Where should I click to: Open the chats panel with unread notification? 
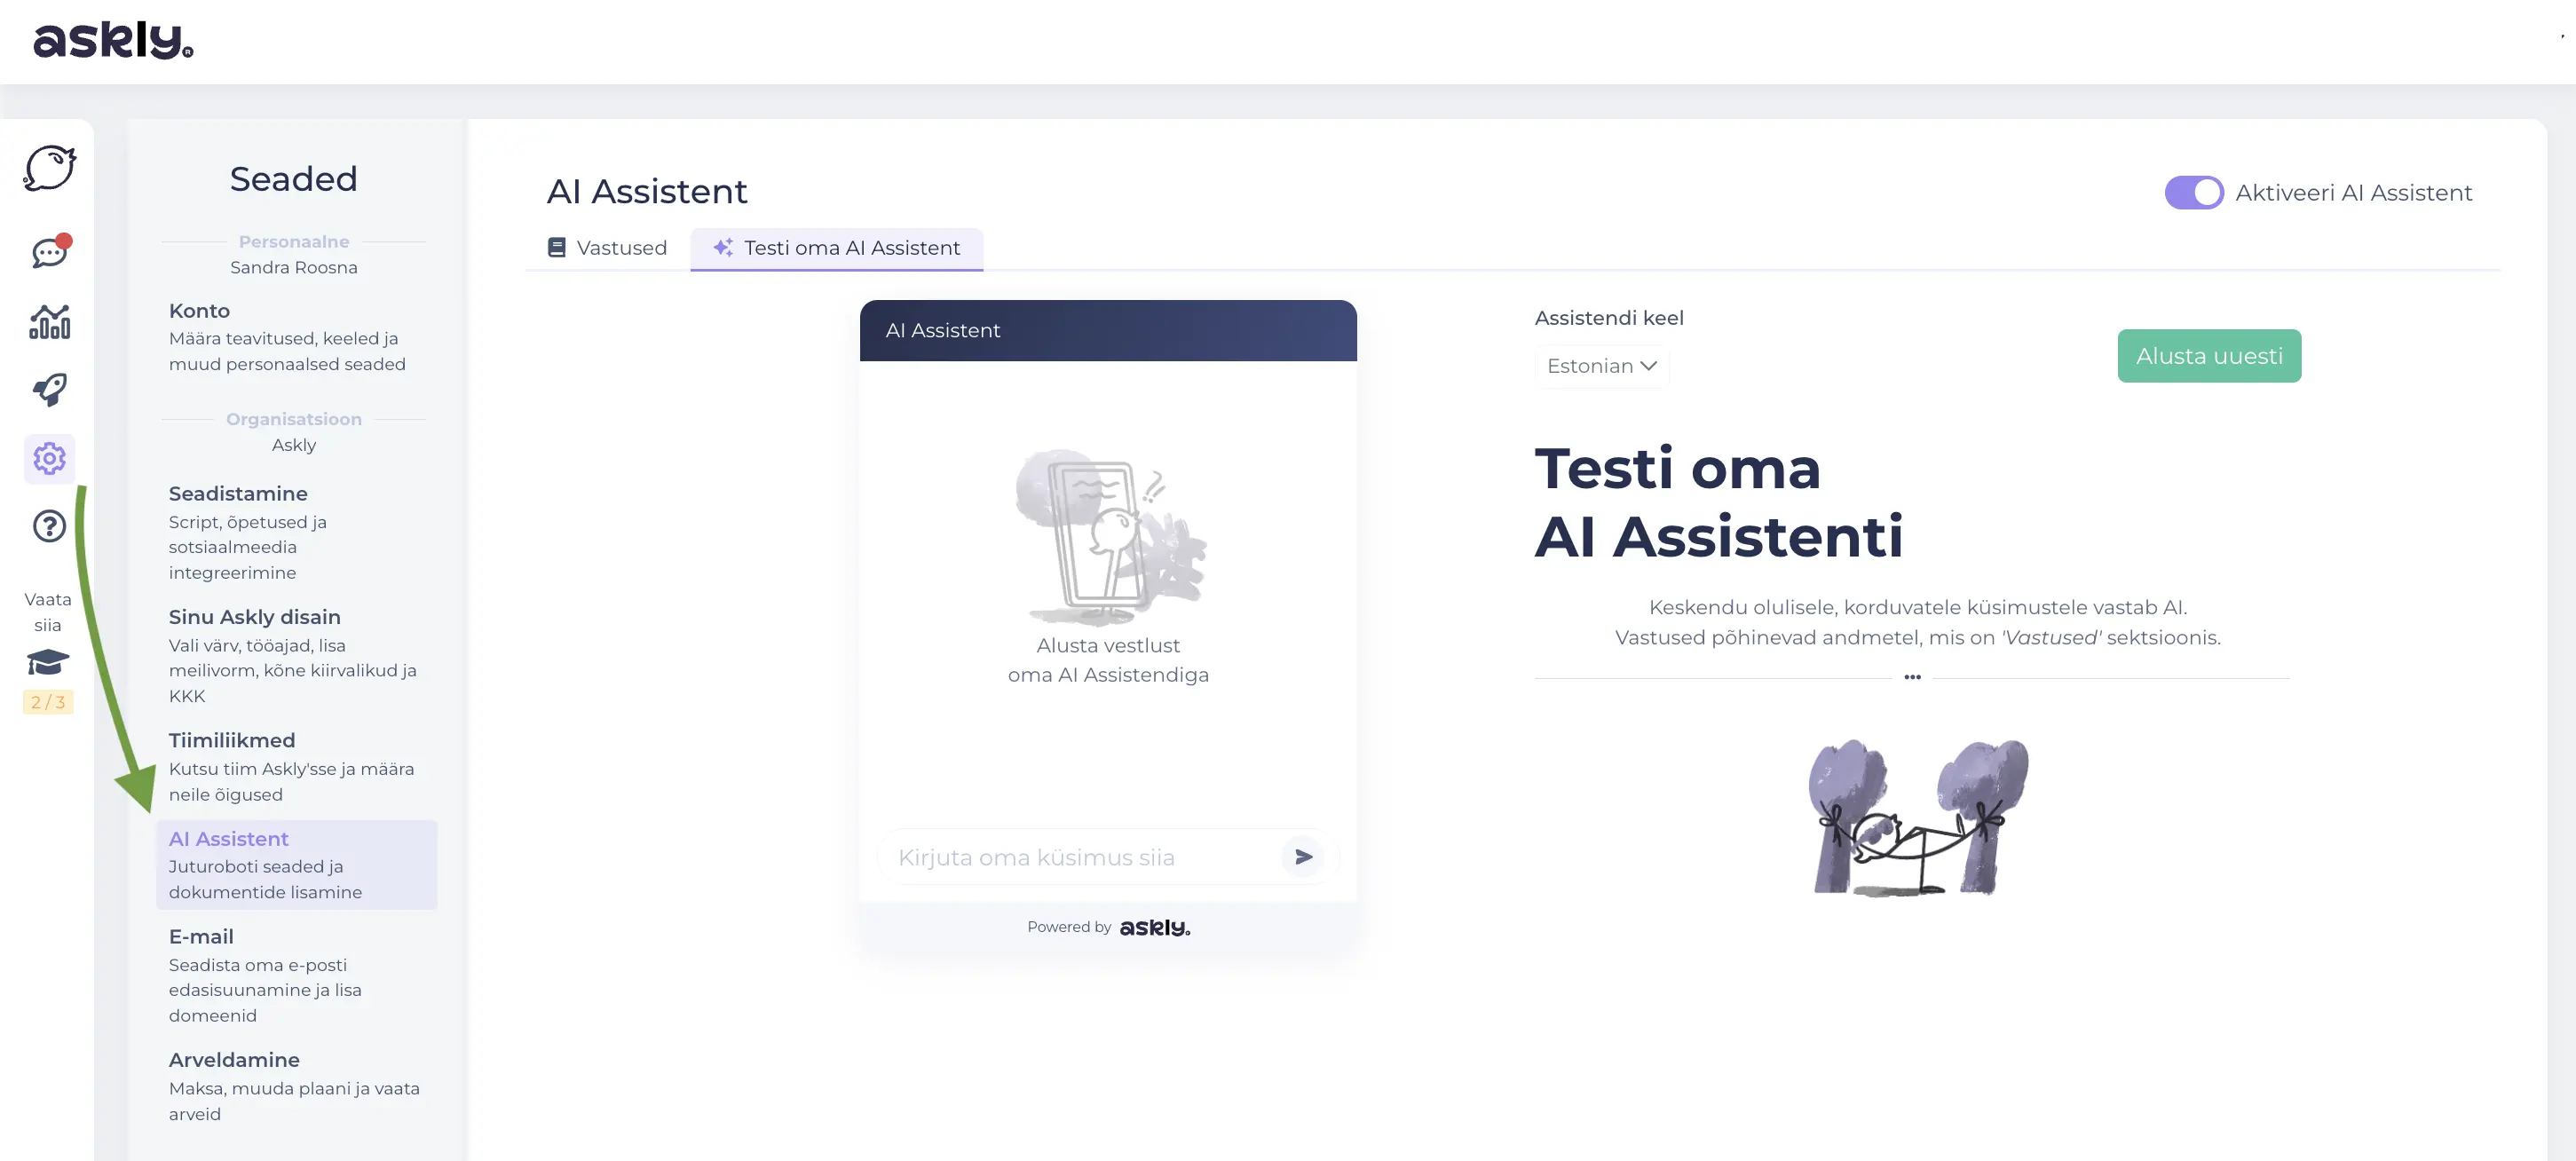[48, 252]
